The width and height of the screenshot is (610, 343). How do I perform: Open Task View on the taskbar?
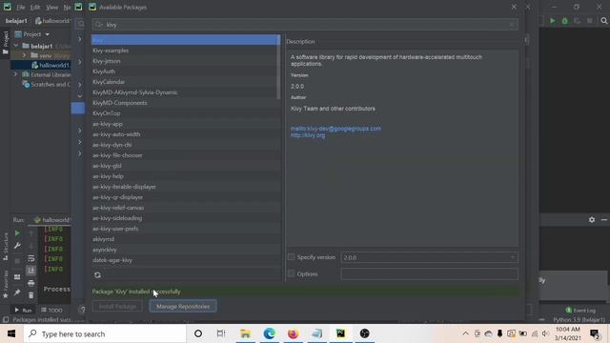pyautogui.click(x=221, y=333)
